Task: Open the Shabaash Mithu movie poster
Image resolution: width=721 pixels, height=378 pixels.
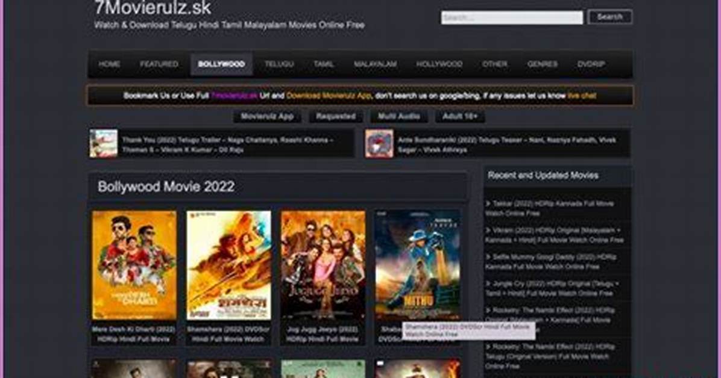Action: pyautogui.click(x=418, y=265)
